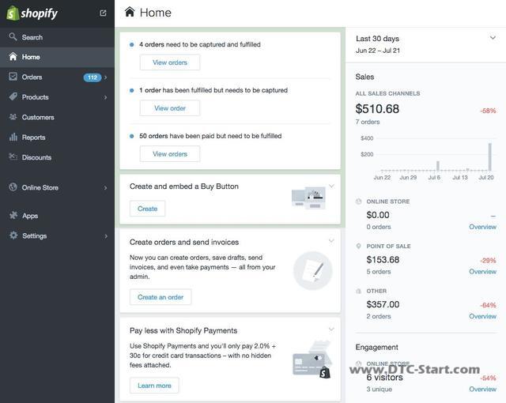Click the Discounts scissors icon
The image size is (506, 403).
(13, 156)
